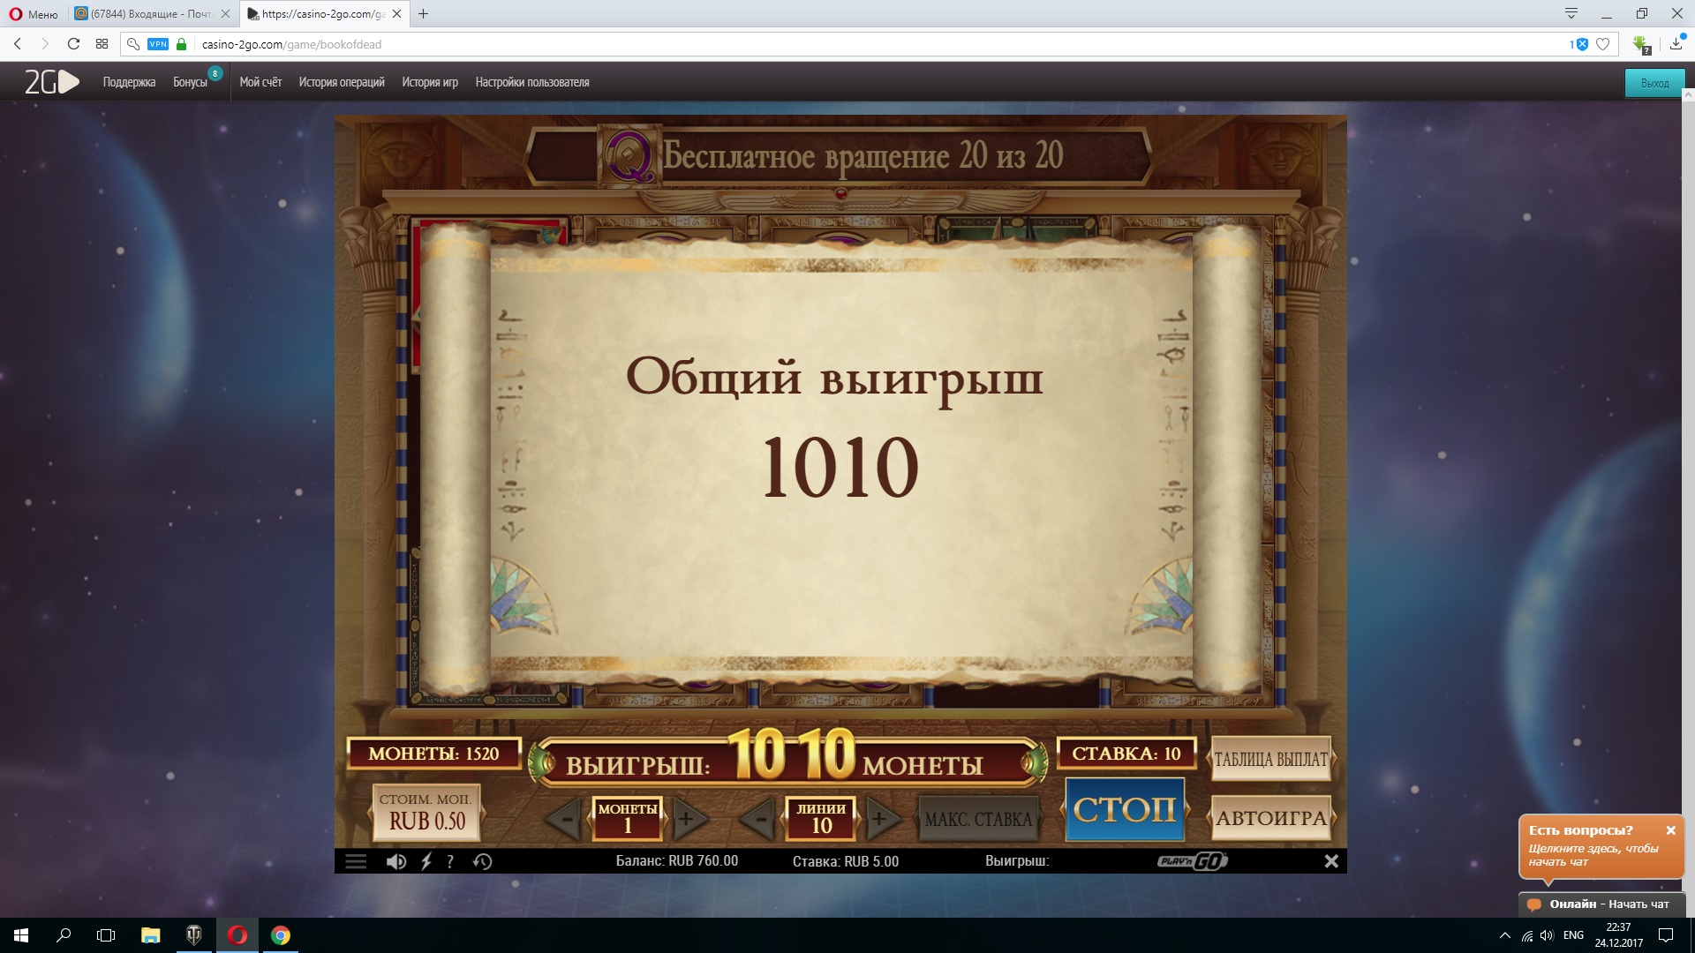1695x953 pixels.
Task: Decrease coins with minus arrow
Action: (565, 819)
